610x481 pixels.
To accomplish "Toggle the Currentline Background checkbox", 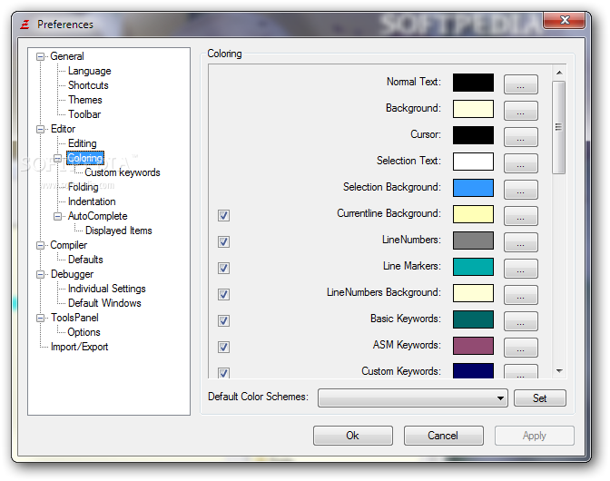I will coord(223,215).
